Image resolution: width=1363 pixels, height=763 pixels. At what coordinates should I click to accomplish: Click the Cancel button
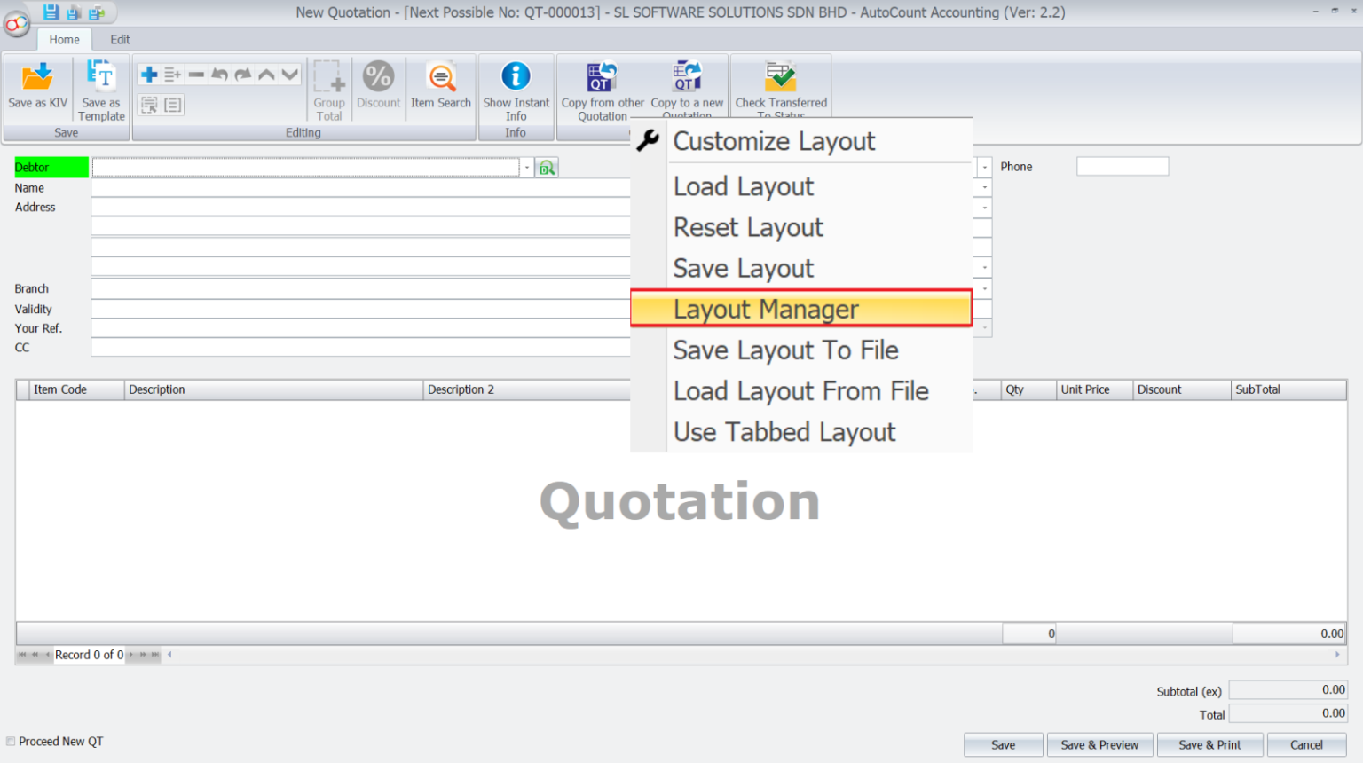(1306, 745)
